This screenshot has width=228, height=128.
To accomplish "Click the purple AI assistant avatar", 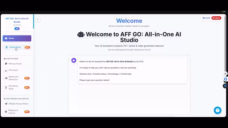I will [74, 60].
